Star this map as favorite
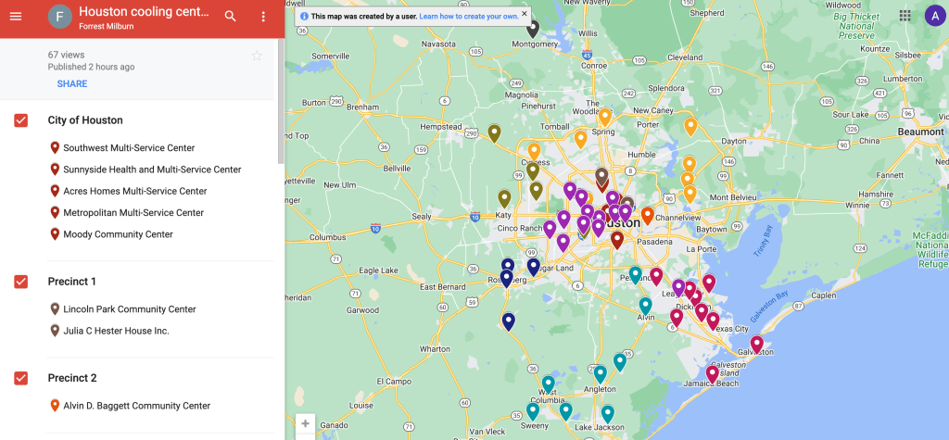This screenshot has width=949, height=440. tap(257, 56)
